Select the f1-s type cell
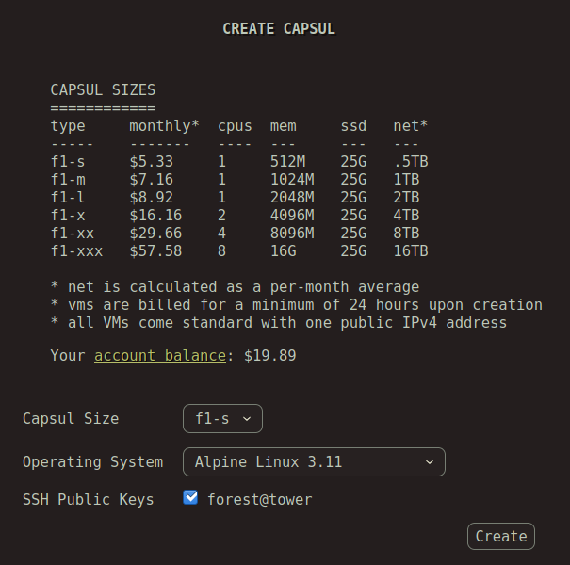The width and height of the screenshot is (570, 565). 68,161
